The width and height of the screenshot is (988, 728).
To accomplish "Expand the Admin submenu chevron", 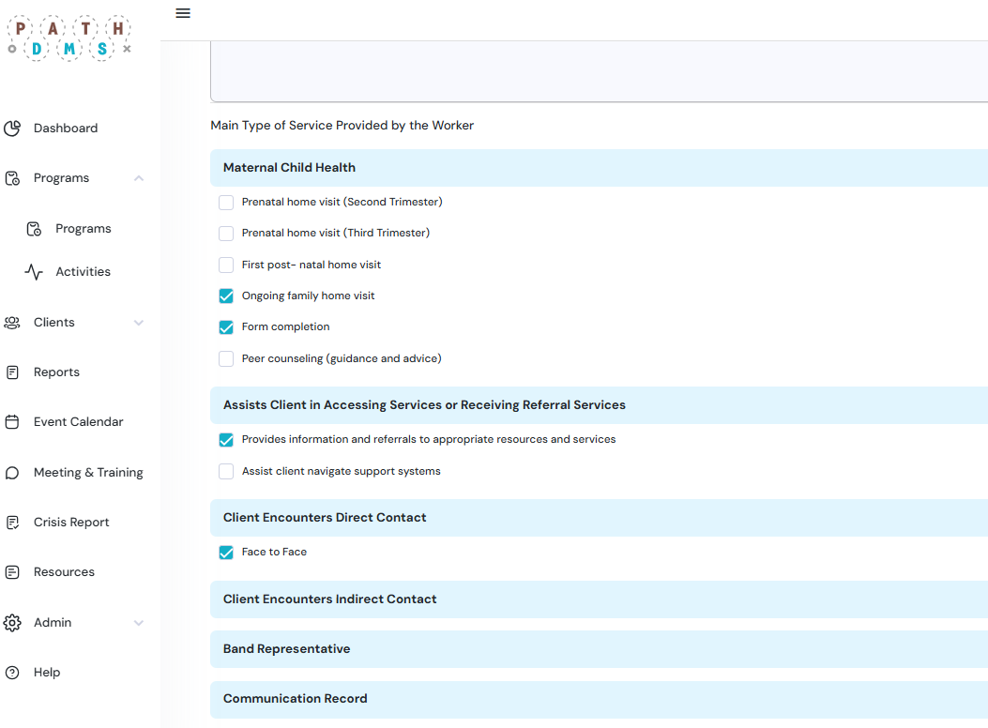I will 139,623.
